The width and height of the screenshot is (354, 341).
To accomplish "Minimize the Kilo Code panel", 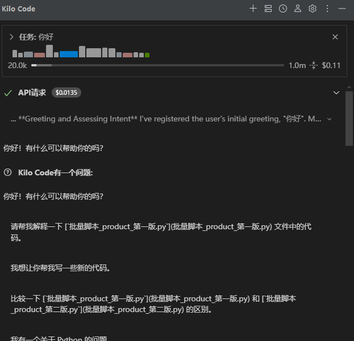I will pyautogui.click(x=342, y=9).
